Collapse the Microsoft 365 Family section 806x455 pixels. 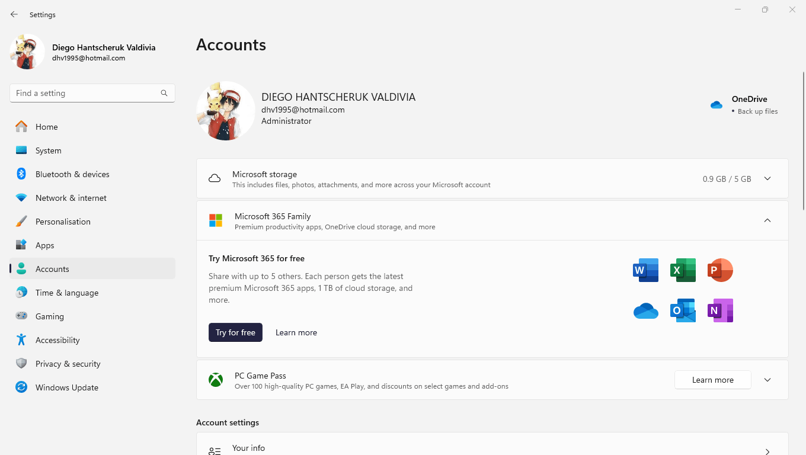coord(767,220)
